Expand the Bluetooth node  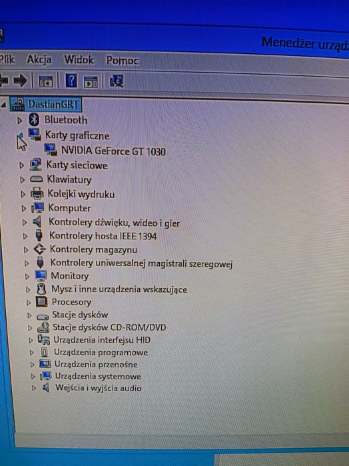click(19, 121)
